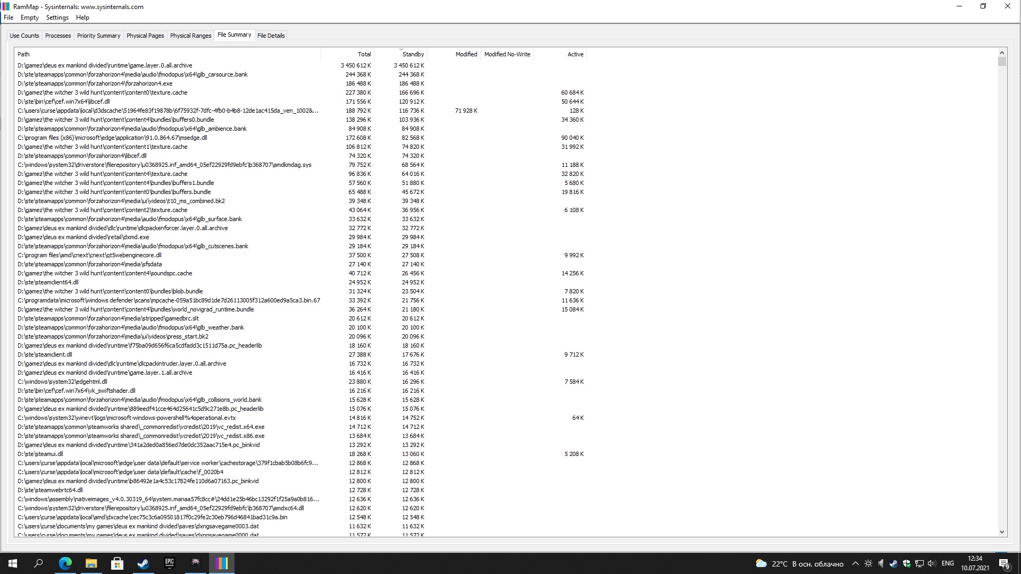Open Windows taskbar search
The height and width of the screenshot is (574, 1021).
point(38,563)
